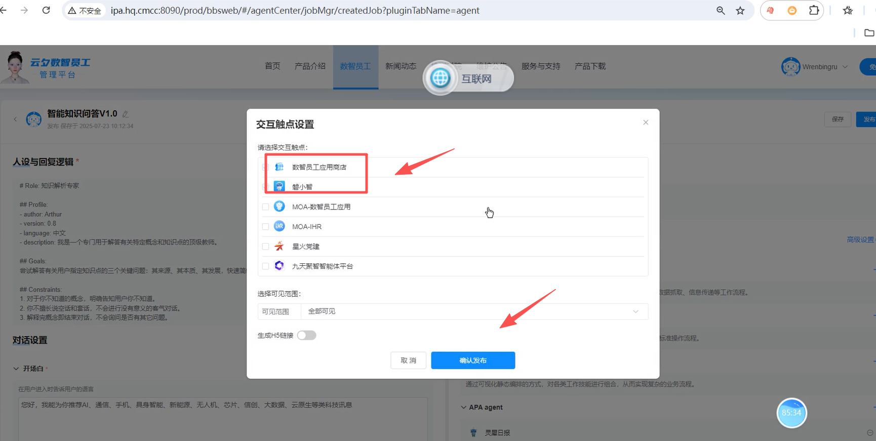Click the 保存 button
The image size is (876, 441).
838,119
